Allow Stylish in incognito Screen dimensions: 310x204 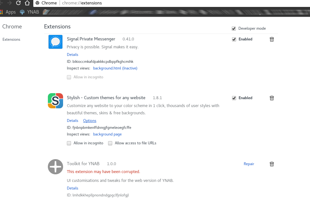click(69, 143)
